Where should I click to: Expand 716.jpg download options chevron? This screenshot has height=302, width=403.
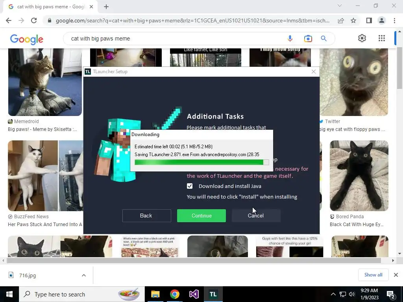click(x=84, y=275)
